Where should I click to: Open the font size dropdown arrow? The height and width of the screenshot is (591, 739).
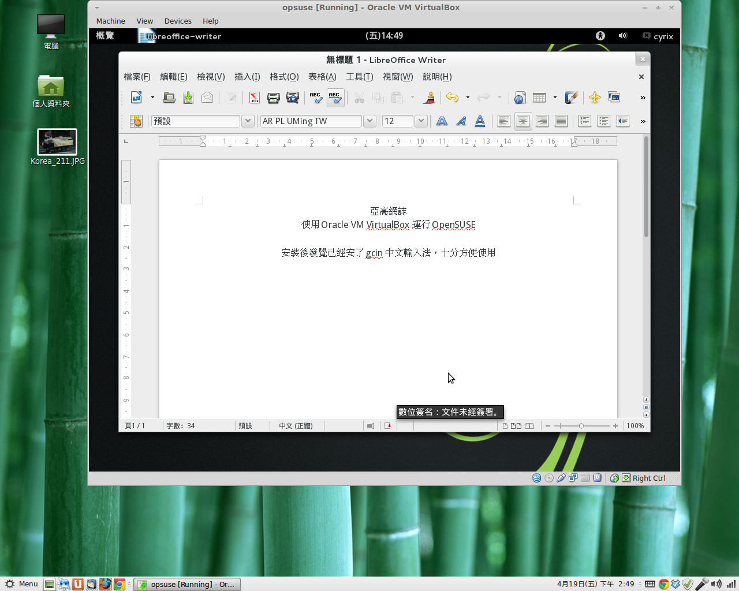[x=421, y=121]
